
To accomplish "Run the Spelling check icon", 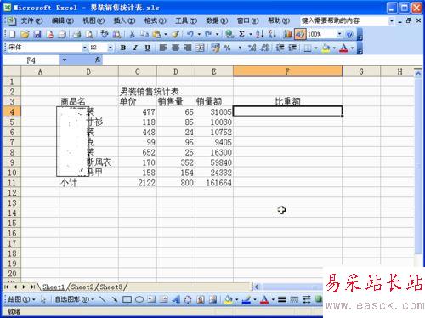I will pyautogui.click(x=105, y=34).
